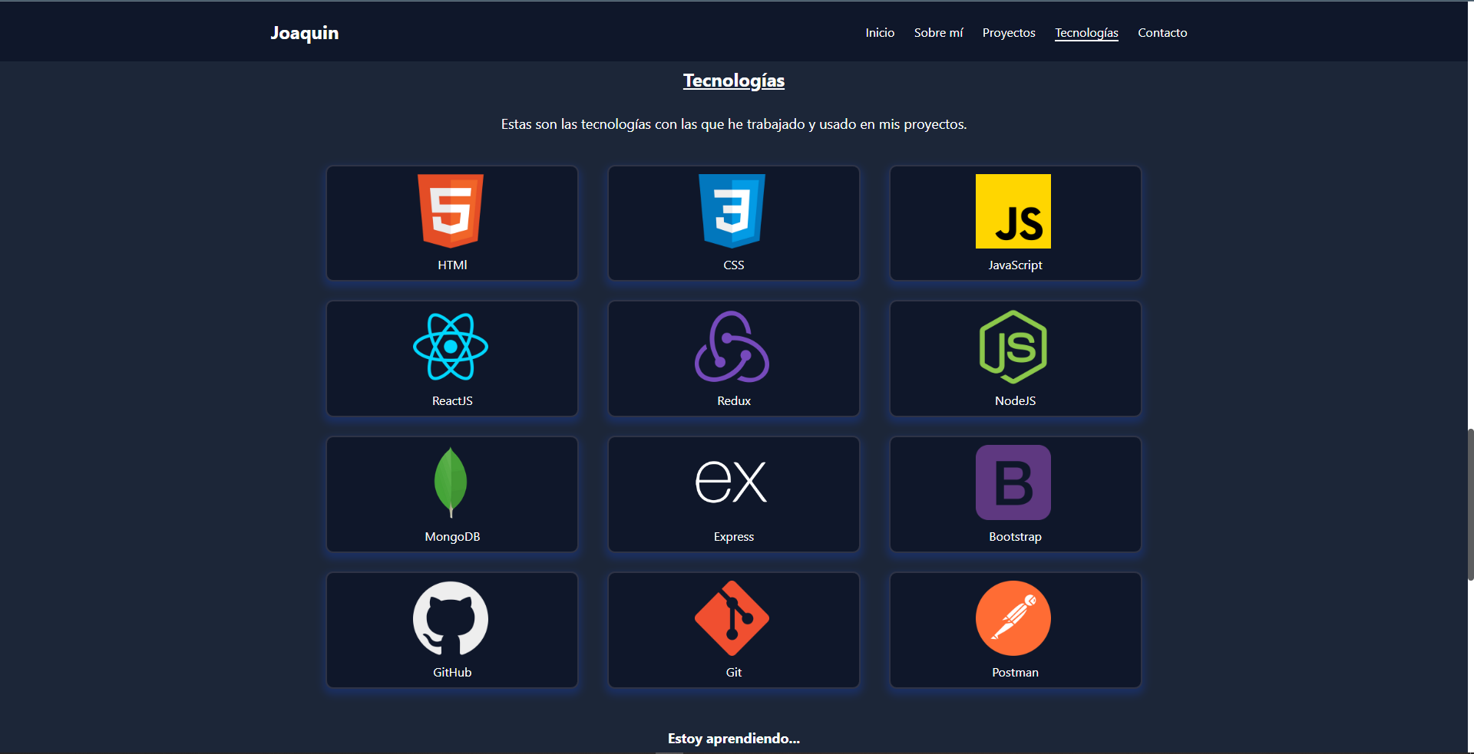Select the NodeJS hexagon icon
The height and width of the screenshot is (754, 1474).
tap(1013, 347)
